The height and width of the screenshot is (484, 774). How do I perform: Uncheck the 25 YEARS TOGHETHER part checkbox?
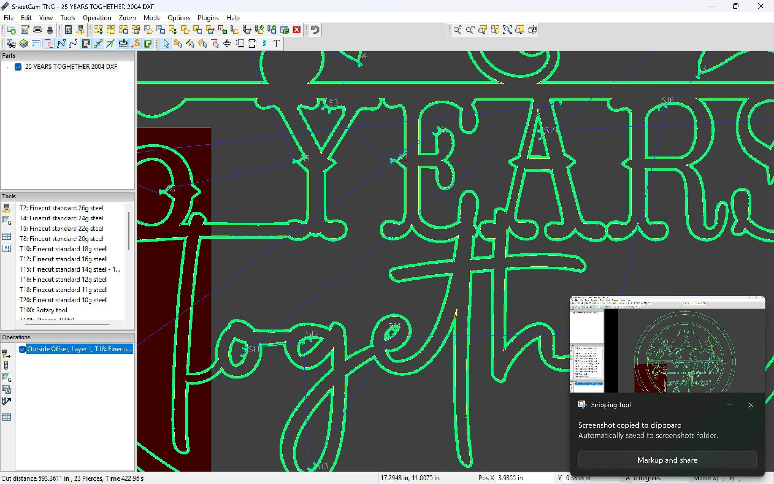coord(18,67)
